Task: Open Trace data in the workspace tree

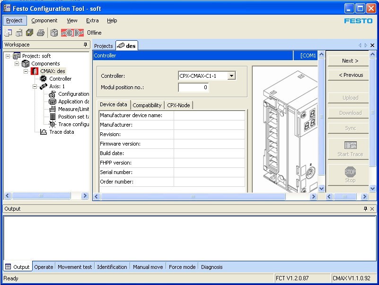Action: tap(62, 132)
